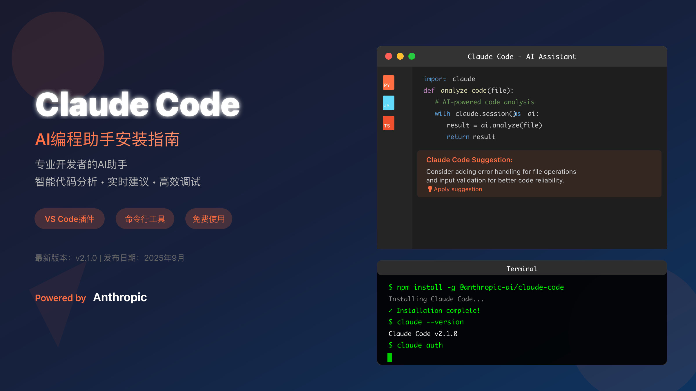696x391 pixels.
Task: Click the suggestion text about error handling
Action: click(501, 176)
